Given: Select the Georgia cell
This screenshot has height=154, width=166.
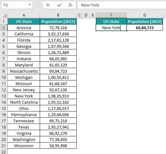Looking at the screenshot, I should pyautogui.click(x=24, y=46).
